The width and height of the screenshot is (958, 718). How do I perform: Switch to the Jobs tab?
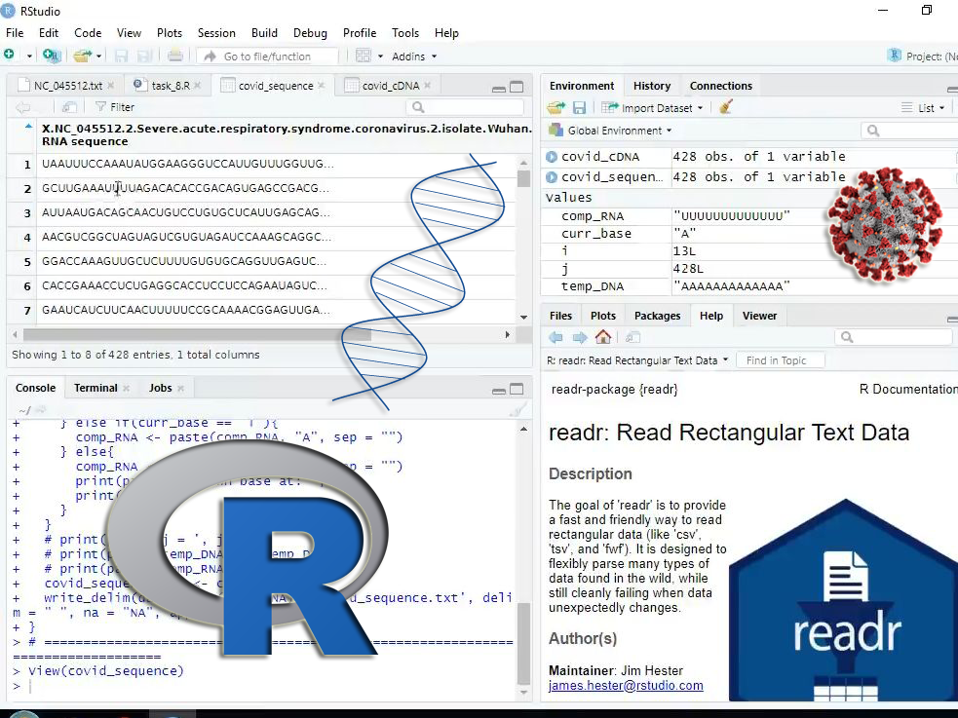[160, 388]
